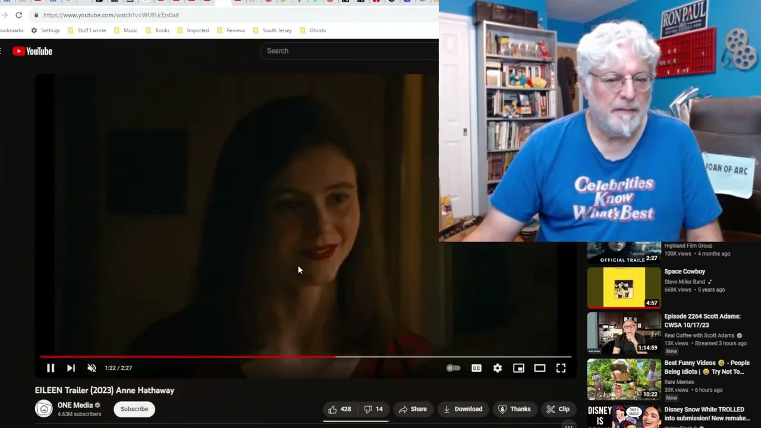
Task: Visit the Steve Miller Band channel
Action: pos(684,282)
